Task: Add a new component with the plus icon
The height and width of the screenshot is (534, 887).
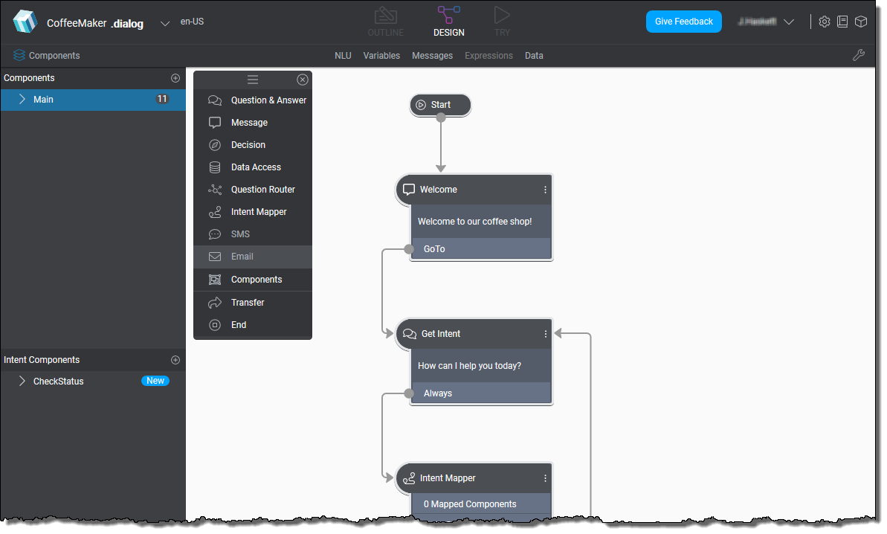Action: pos(175,77)
